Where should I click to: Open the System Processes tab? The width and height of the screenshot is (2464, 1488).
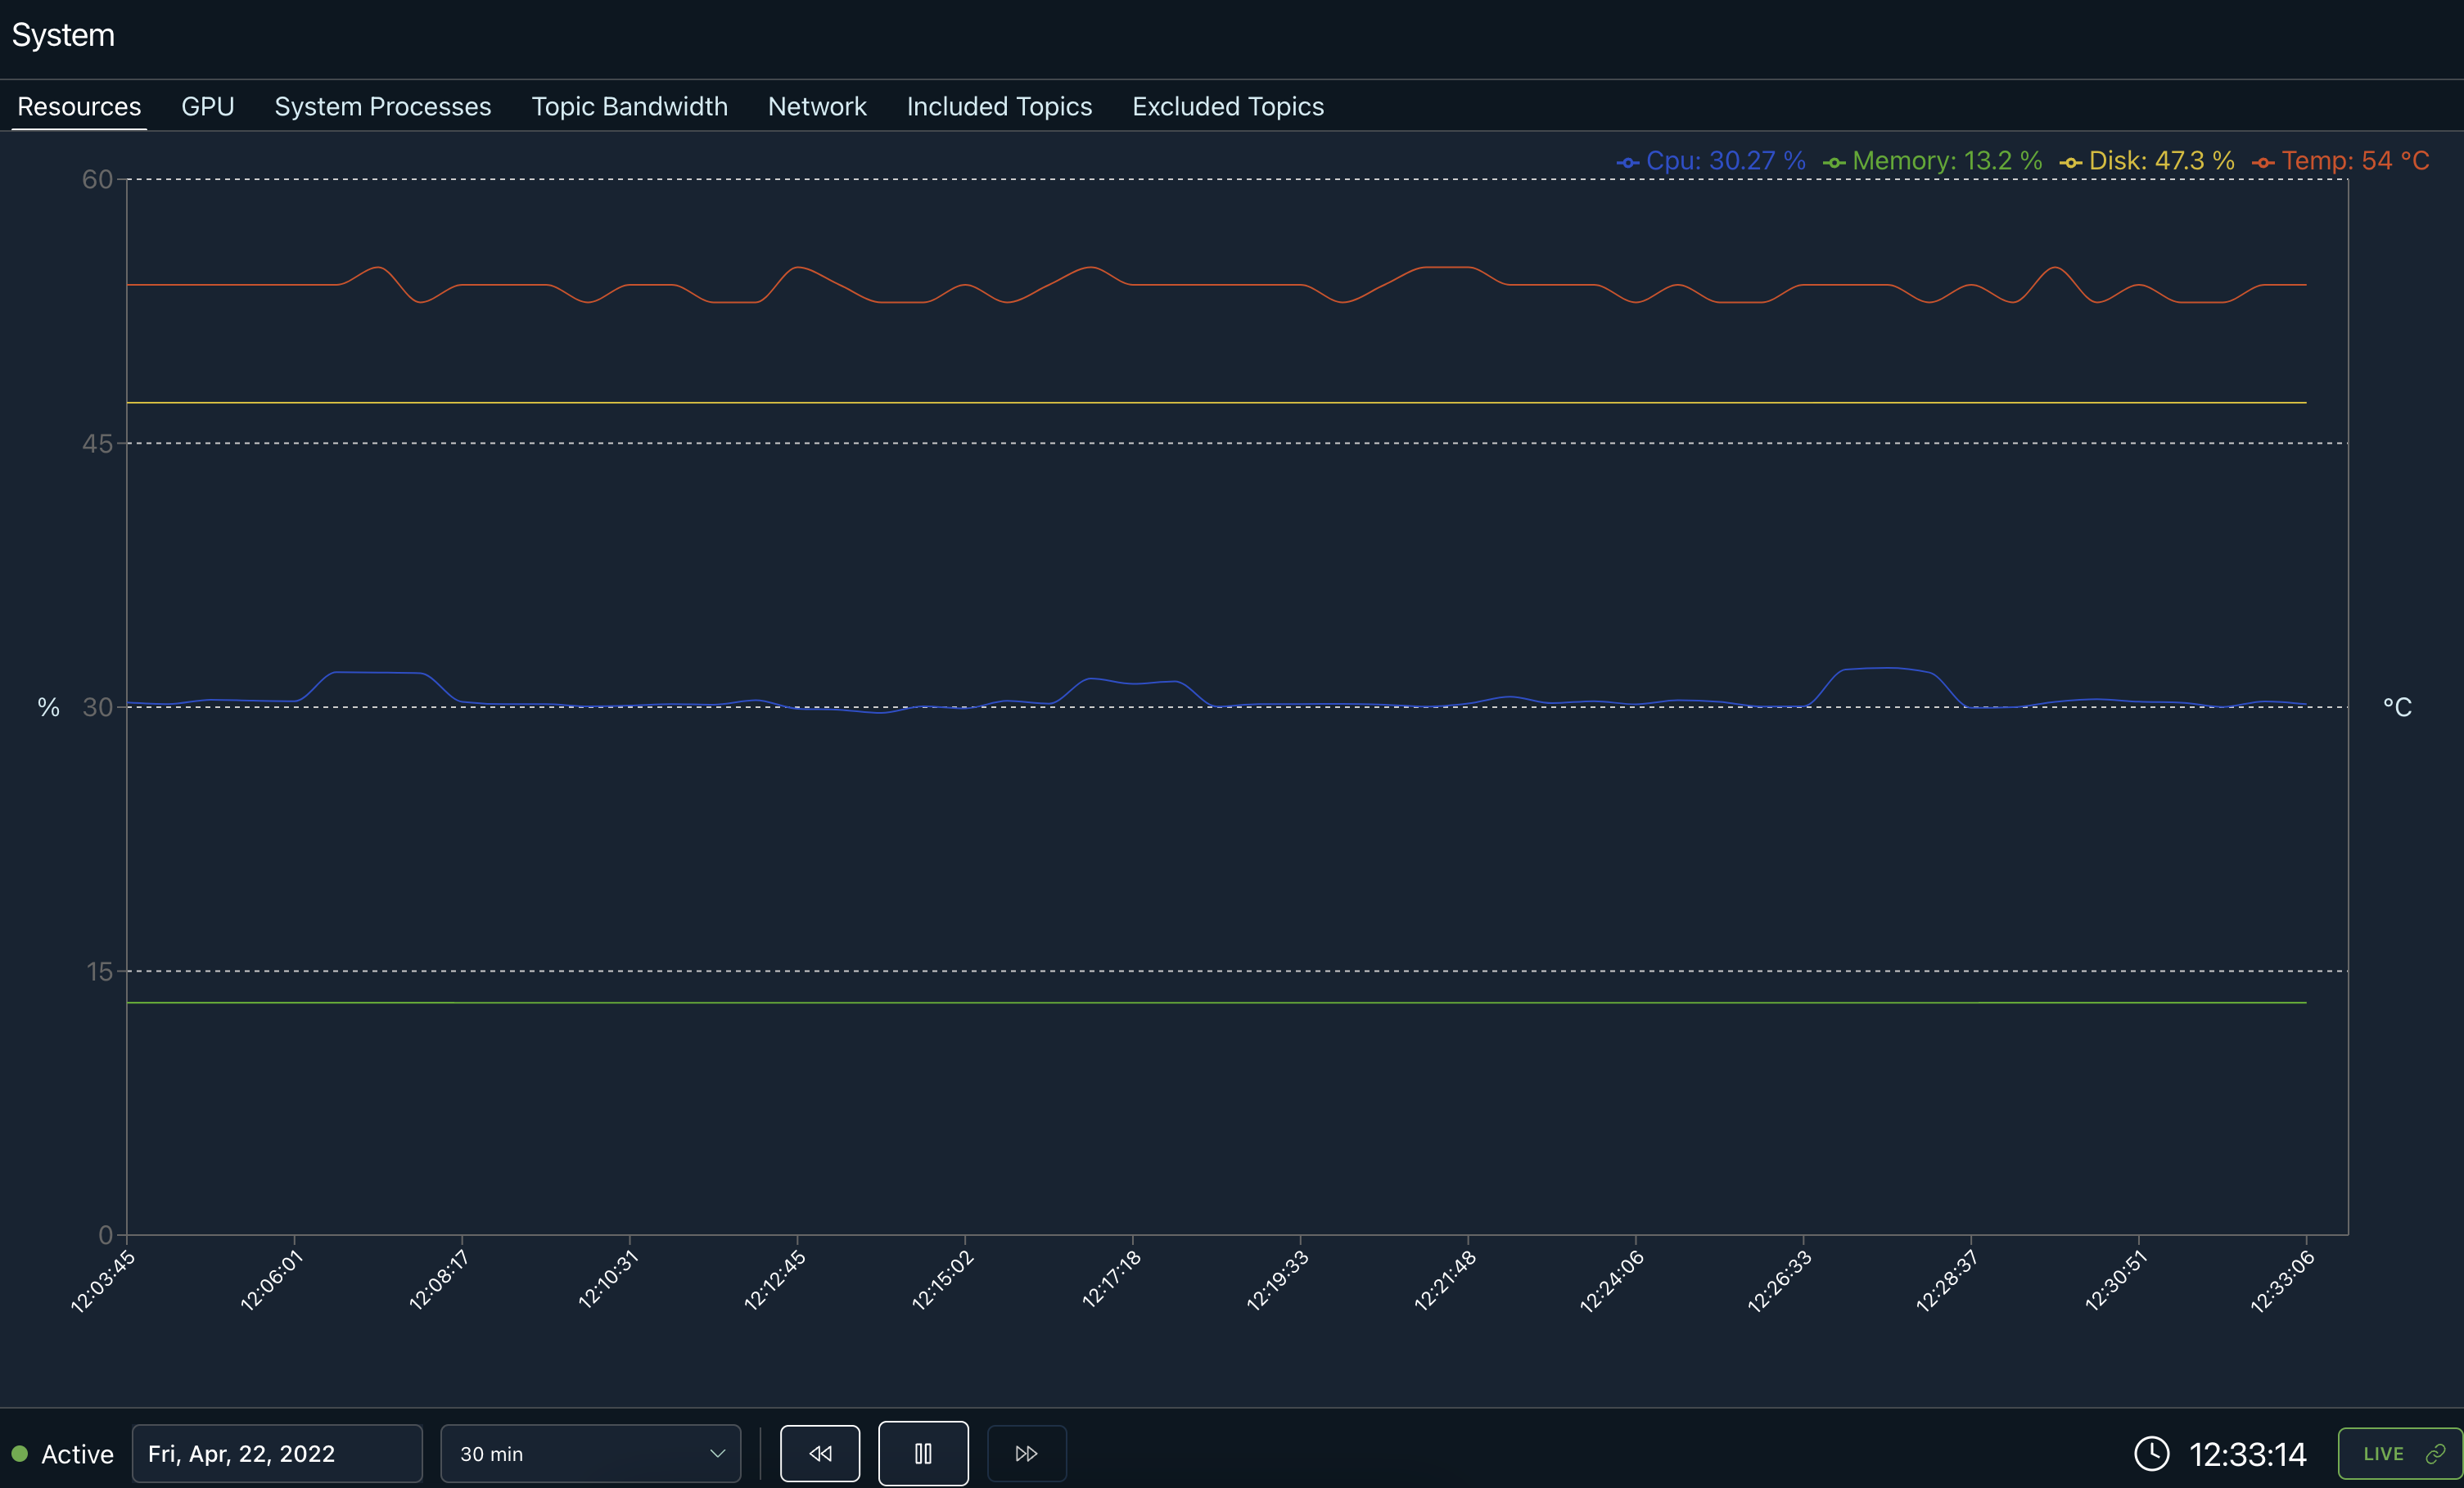coord(382,106)
